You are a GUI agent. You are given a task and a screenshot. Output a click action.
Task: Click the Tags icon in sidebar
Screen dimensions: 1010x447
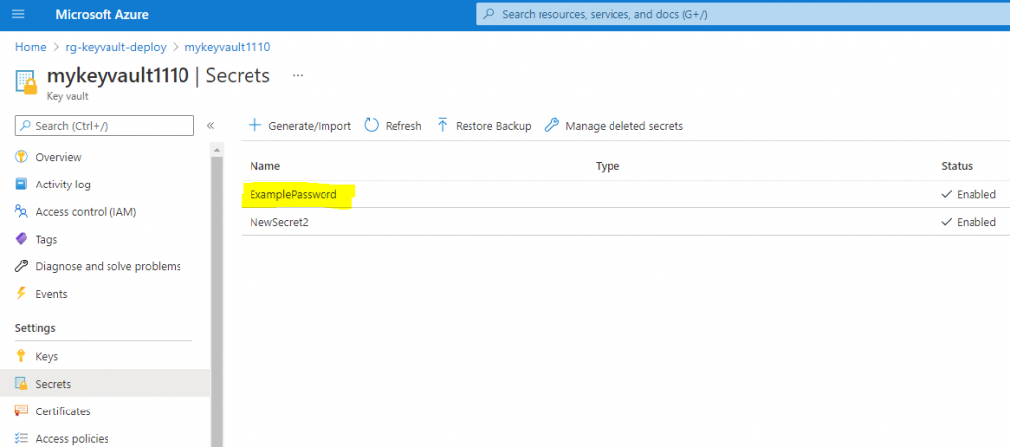[22, 239]
